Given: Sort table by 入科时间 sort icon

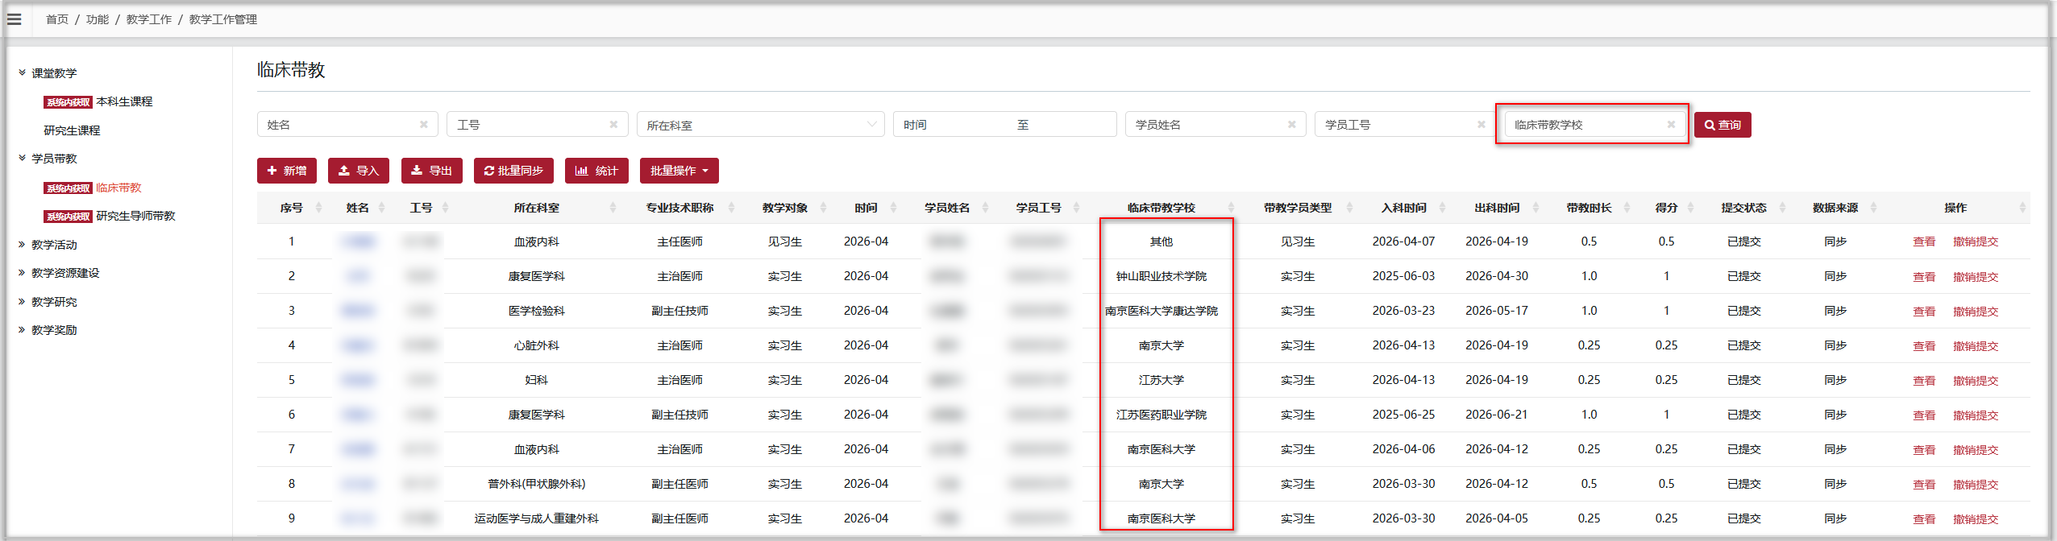Looking at the screenshot, I should [x=1442, y=208].
